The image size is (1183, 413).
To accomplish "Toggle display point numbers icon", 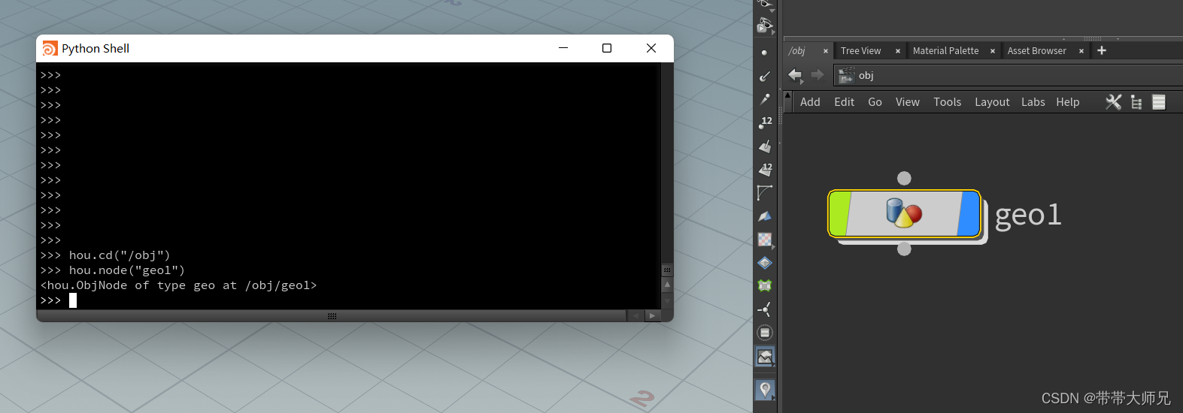I will pos(765,122).
